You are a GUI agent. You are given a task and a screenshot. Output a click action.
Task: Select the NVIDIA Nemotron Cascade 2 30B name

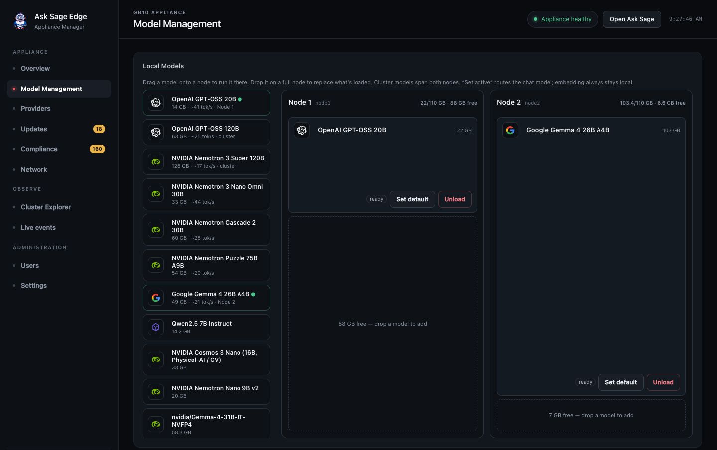pyautogui.click(x=214, y=226)
